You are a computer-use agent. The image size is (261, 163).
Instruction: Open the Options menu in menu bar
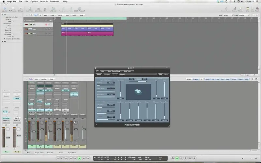34,1
